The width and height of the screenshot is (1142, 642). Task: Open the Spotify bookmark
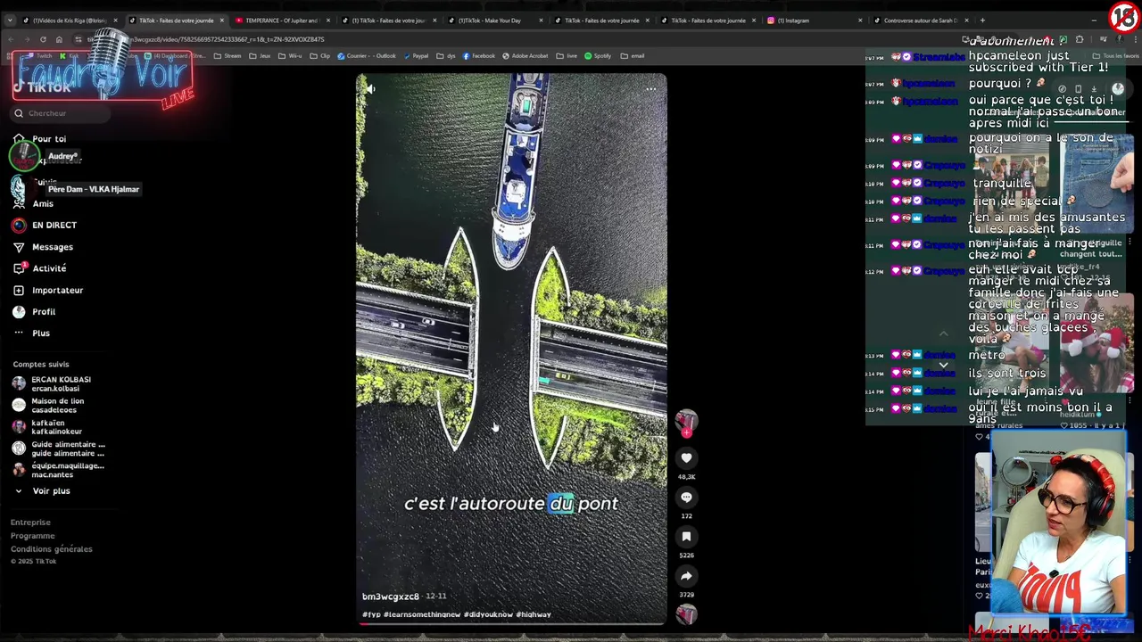598,56
